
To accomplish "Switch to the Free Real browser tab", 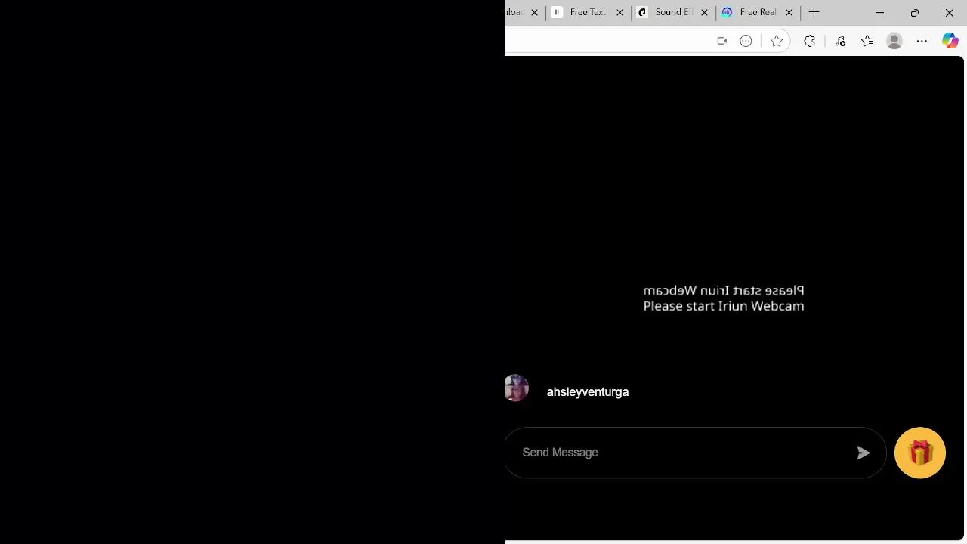I will tap(757, 12).
